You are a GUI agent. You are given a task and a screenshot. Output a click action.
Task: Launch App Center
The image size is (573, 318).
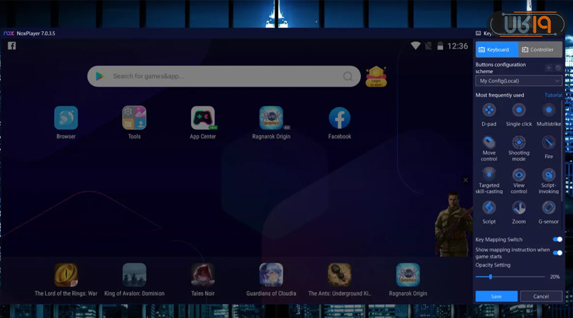pos(203,118)
